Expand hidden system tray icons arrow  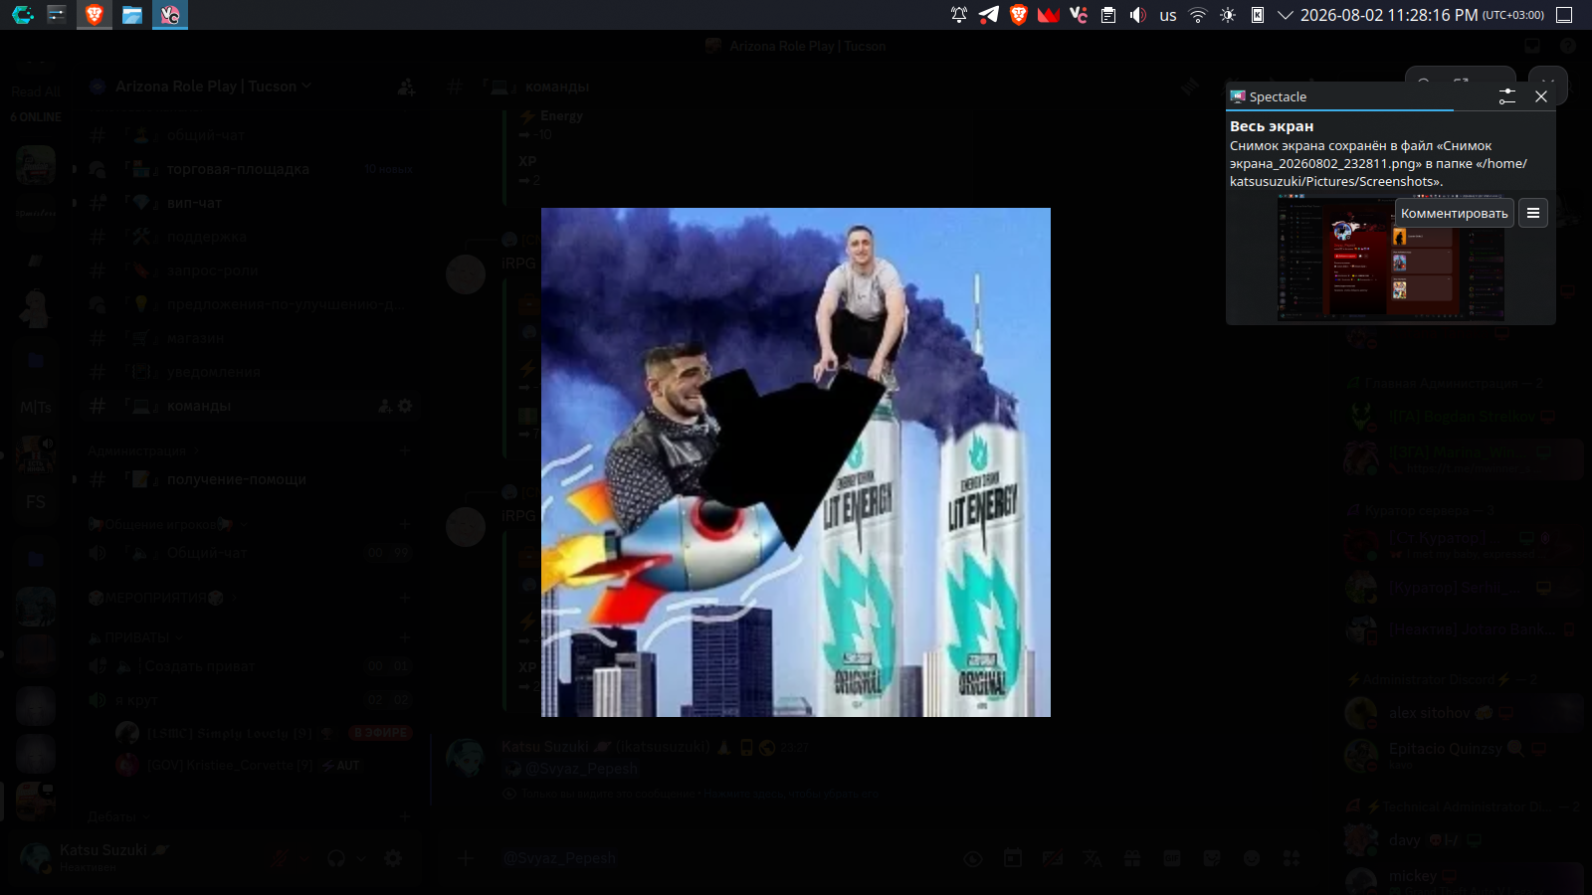1285,15
